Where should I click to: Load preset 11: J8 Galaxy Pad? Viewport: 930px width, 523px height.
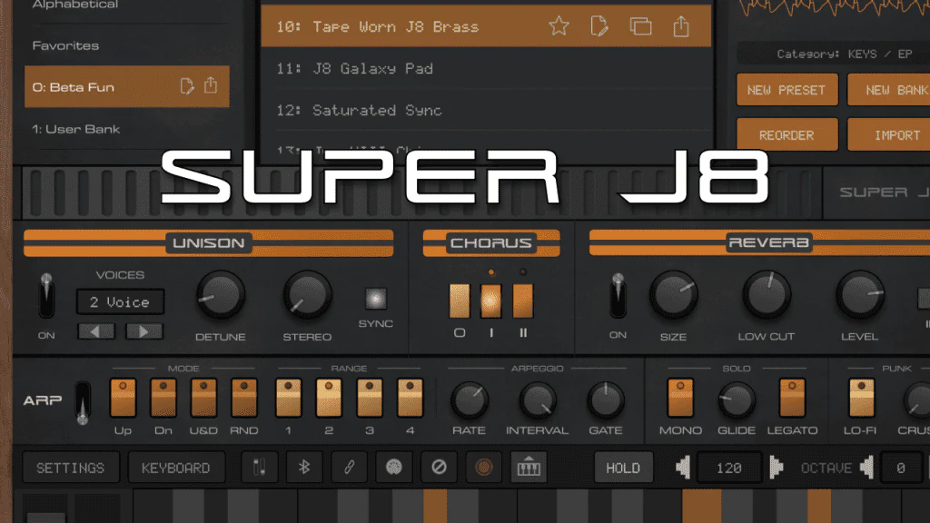[487, 68]
